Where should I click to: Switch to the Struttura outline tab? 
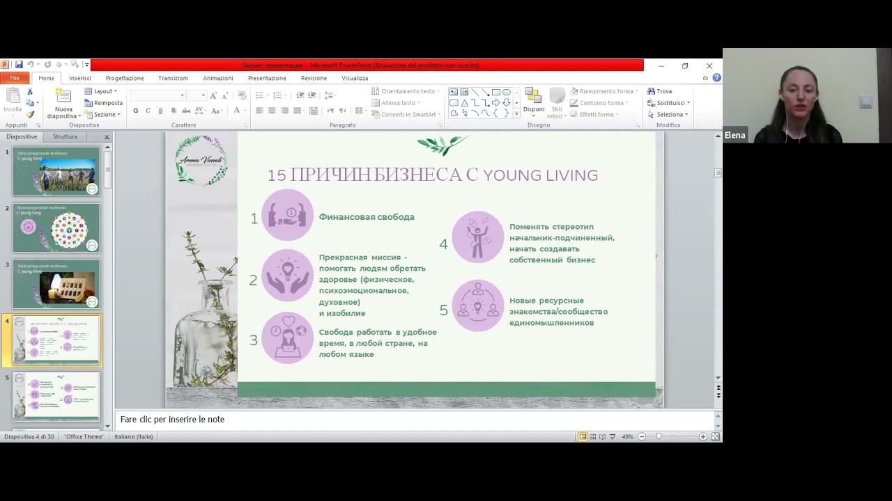pyautogui.click(x=65, y=136)
